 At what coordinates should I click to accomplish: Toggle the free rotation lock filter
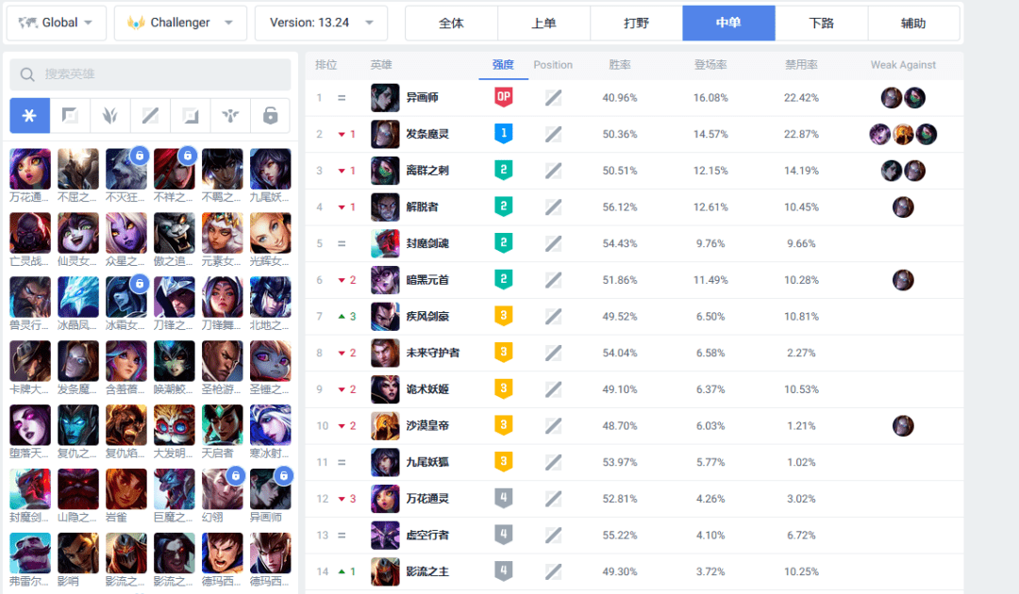point(271,116)
